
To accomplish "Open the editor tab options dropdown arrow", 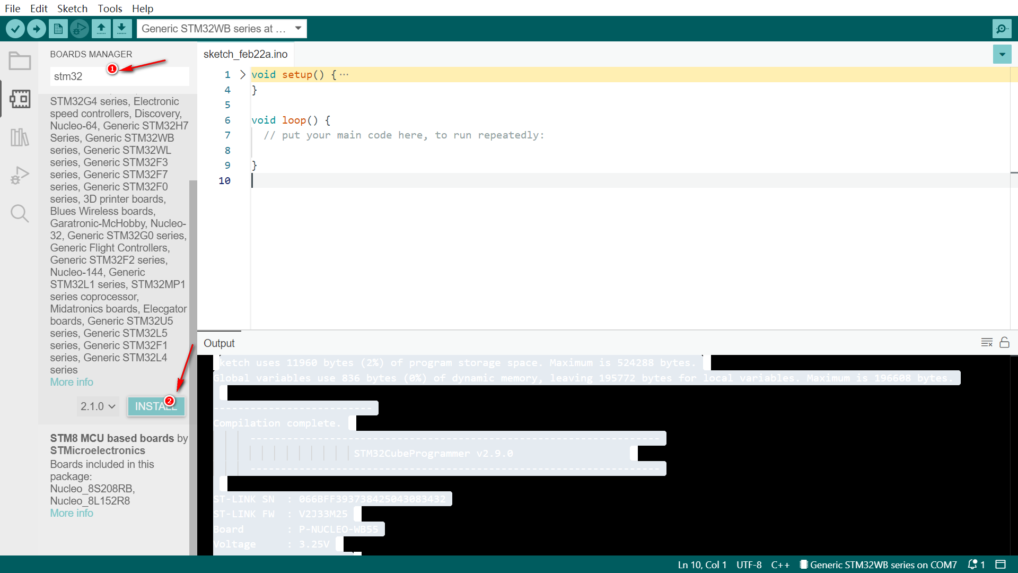I will (1002, 54).
